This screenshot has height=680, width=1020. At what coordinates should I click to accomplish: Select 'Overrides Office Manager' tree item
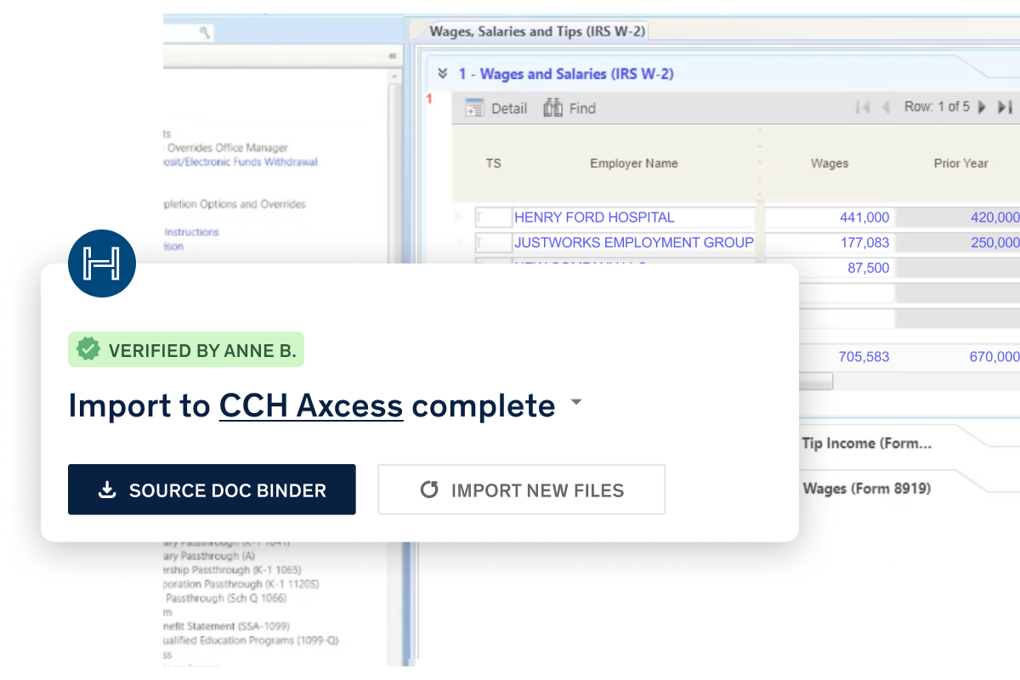tap(226, 148)
